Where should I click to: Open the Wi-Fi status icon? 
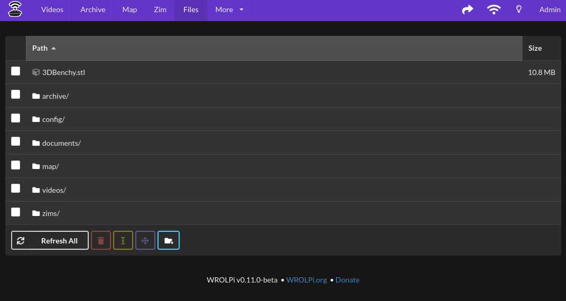[494, 10]
